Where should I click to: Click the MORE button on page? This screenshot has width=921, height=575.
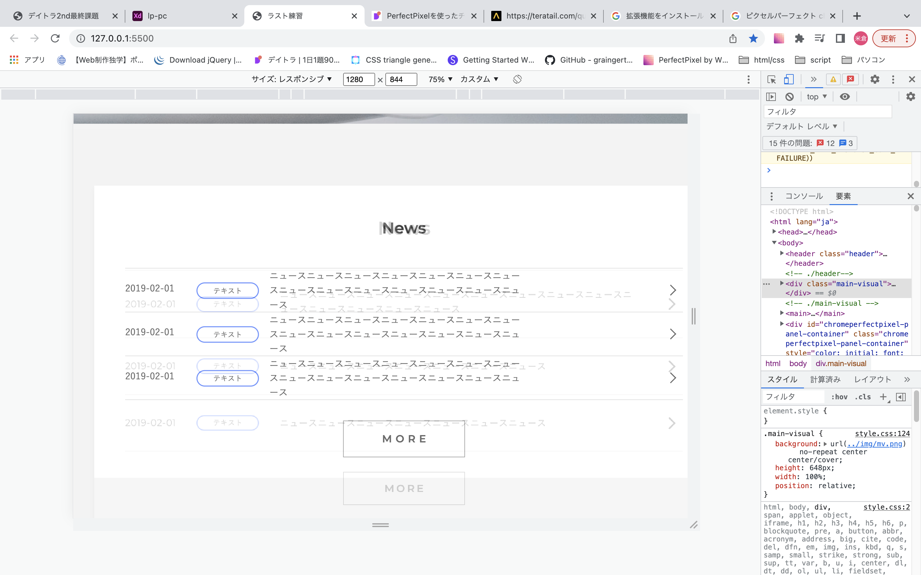click(404, 439)
